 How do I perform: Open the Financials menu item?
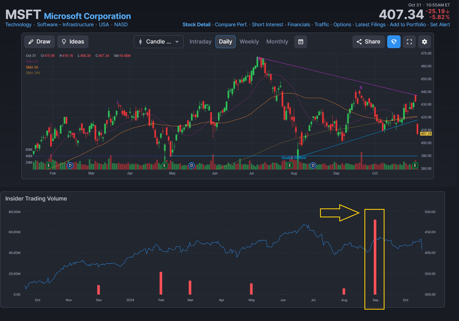(299, 24)
